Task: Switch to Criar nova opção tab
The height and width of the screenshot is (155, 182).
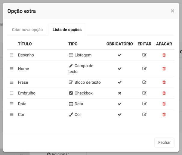Action: [27, 30]
